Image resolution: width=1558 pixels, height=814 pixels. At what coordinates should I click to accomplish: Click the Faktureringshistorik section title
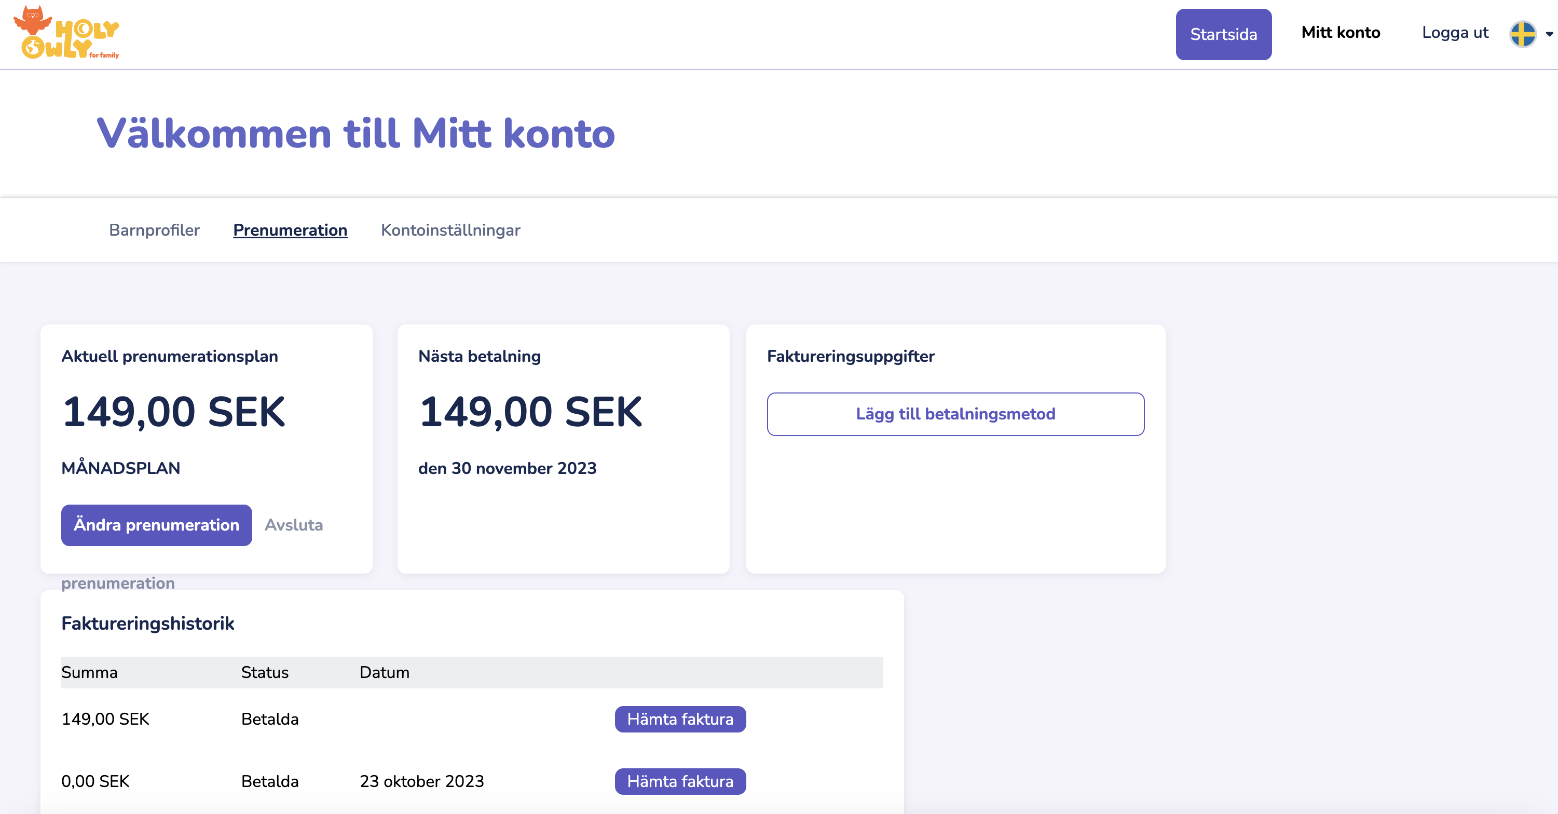147,623
